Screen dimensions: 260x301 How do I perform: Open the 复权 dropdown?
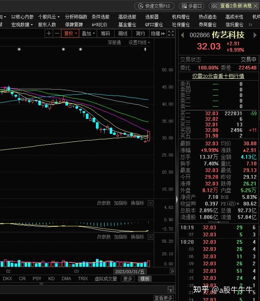(x=70, y=33)
